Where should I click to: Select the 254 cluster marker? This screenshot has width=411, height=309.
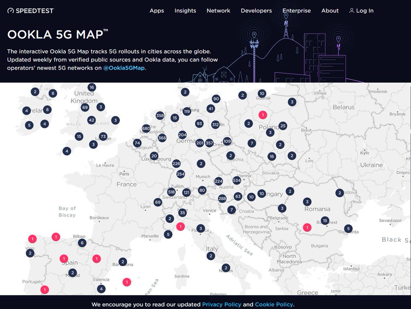pyautogui.click(x=180, y=174)
